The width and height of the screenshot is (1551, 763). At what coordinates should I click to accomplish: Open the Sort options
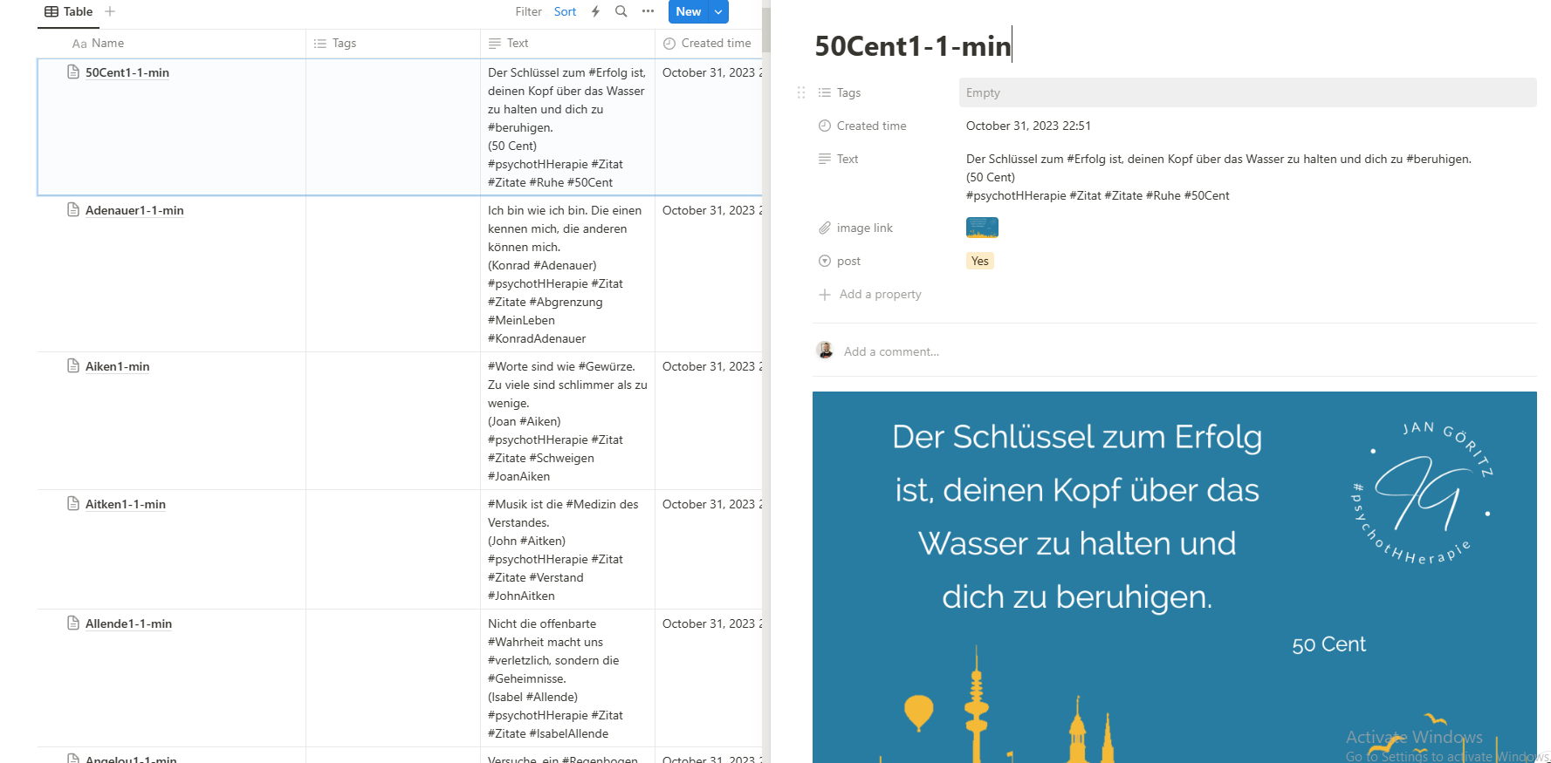(x=565, y=11)
